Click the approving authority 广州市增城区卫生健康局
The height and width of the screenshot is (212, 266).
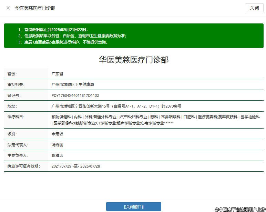(72, 84)
